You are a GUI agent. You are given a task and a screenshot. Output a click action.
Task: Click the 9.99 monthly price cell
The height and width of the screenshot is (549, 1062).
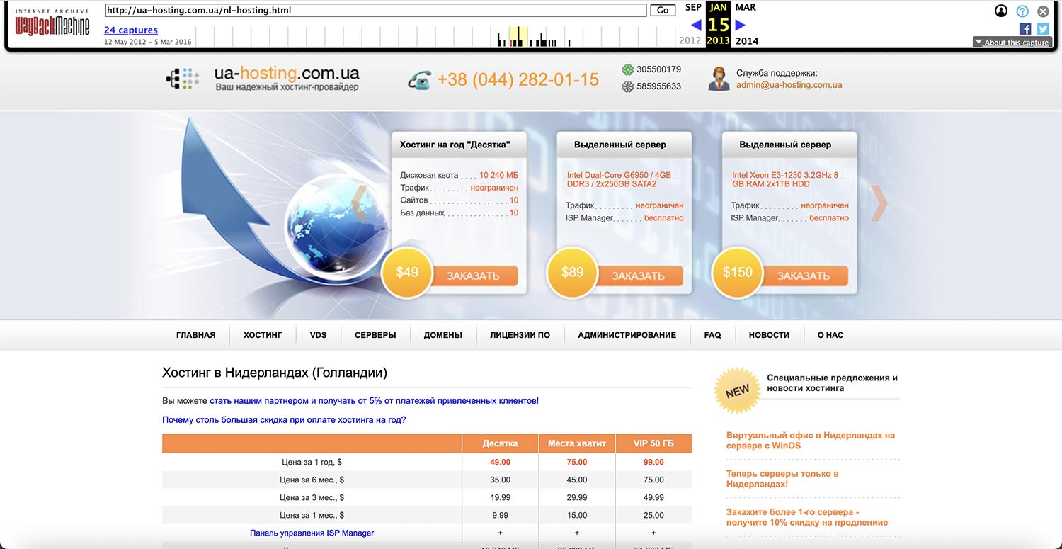pos(500,515)
